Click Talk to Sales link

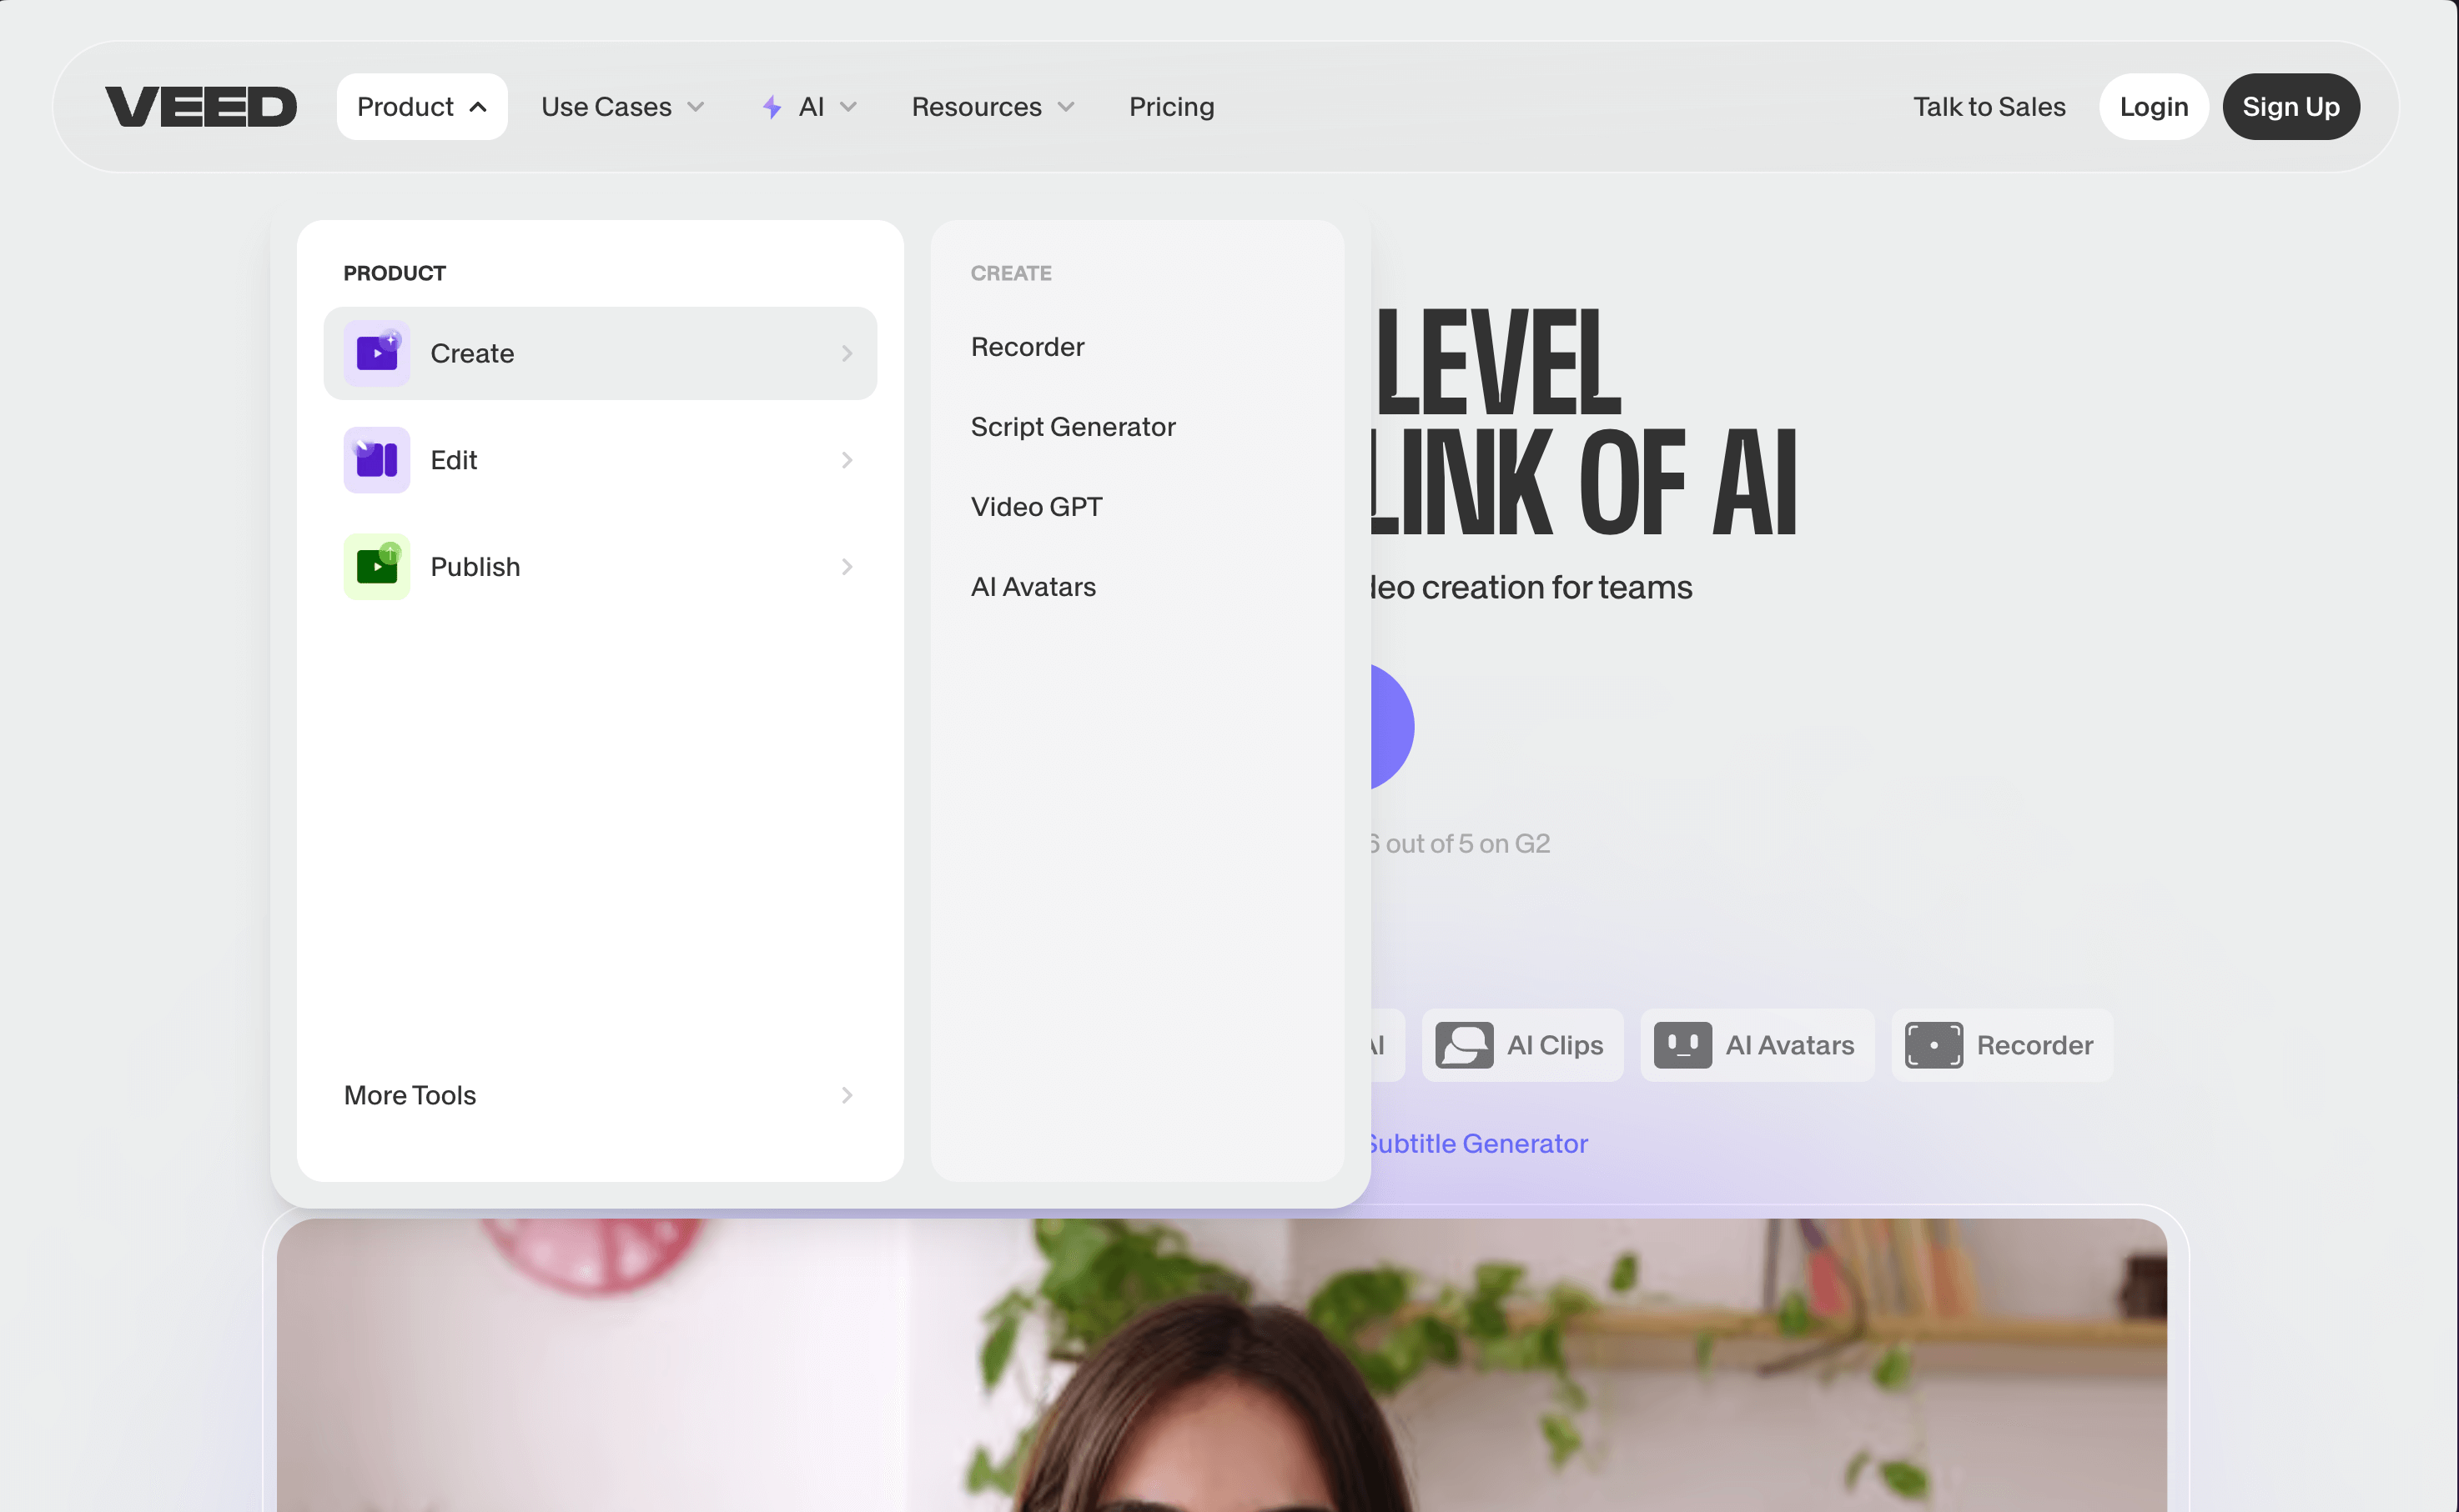pyautogui.click(x=1989, y=107)
